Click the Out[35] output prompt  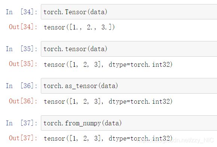point(23,64)
